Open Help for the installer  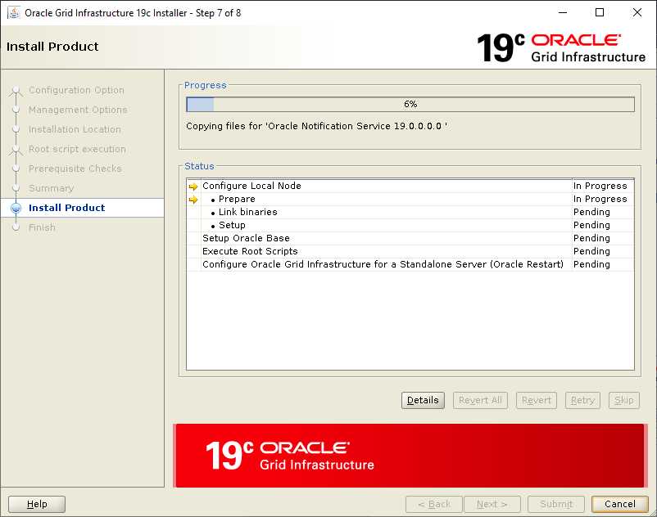pyautogui.click(x=37, y=504)
